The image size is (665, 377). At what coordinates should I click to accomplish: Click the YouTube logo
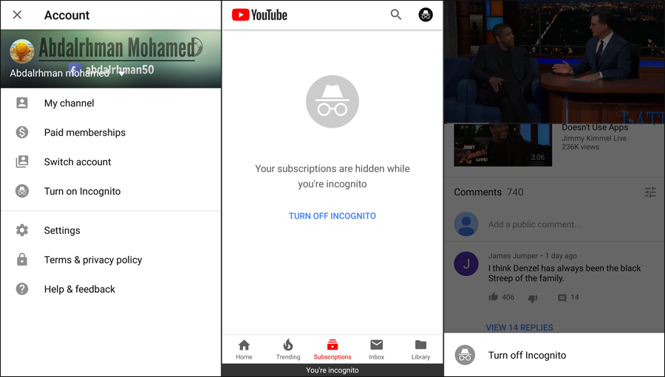(x=259, y=15)
